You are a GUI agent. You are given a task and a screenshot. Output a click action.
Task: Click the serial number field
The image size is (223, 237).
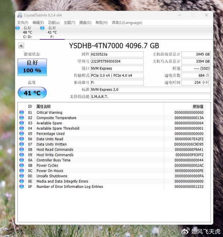click(117, 61)
